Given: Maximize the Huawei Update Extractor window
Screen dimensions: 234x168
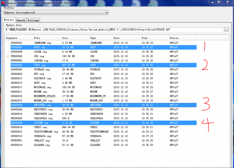Looking at the screenshot, I should tap(219, 2).
